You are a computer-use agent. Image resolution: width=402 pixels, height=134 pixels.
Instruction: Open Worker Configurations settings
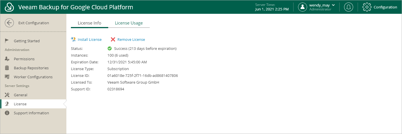click(x=33, y=77)
